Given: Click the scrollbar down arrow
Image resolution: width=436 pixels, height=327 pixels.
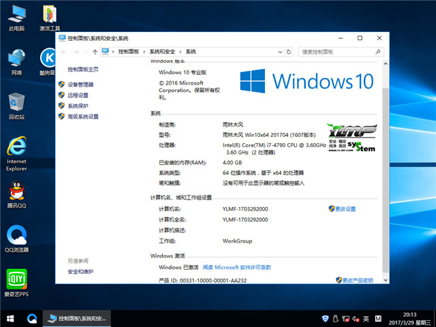Looking at the screenshot, I should 386,280.
